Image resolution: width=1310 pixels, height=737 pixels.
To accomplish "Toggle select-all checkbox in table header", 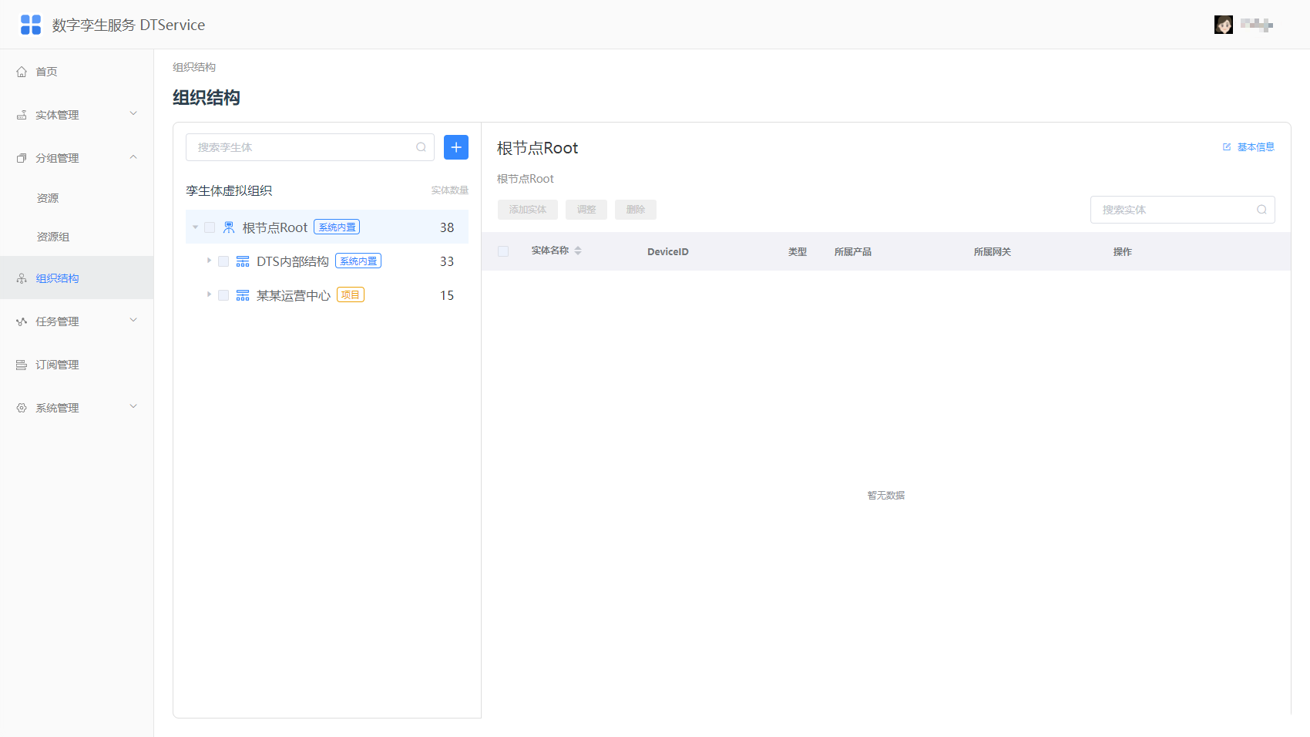I will (503, 251).
